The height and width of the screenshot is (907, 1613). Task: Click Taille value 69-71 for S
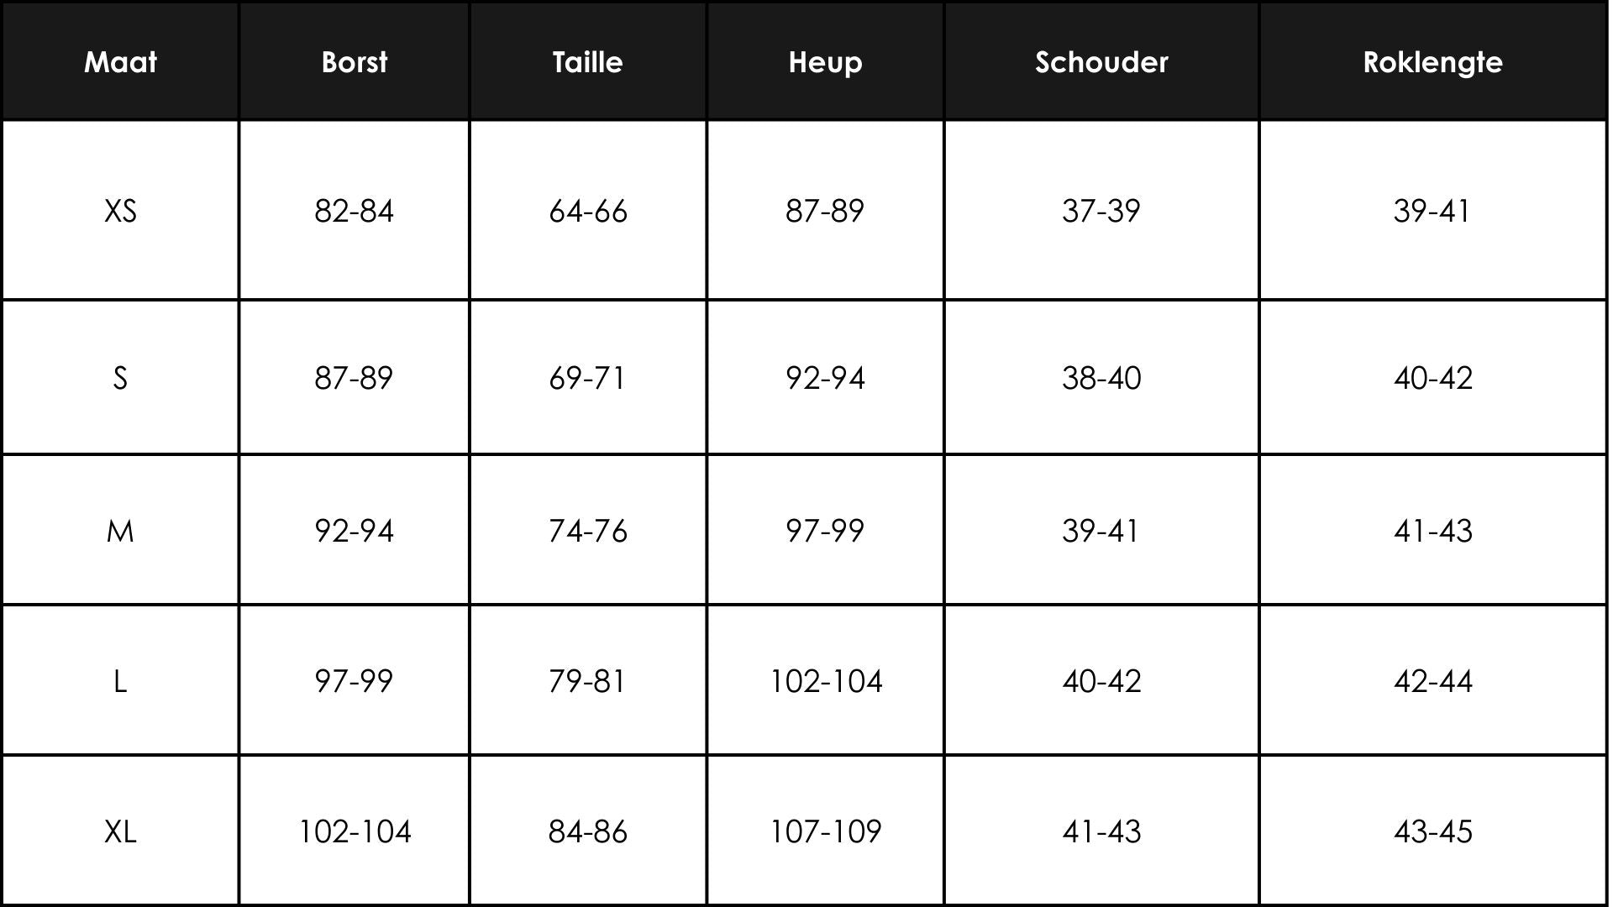[587, 378]
